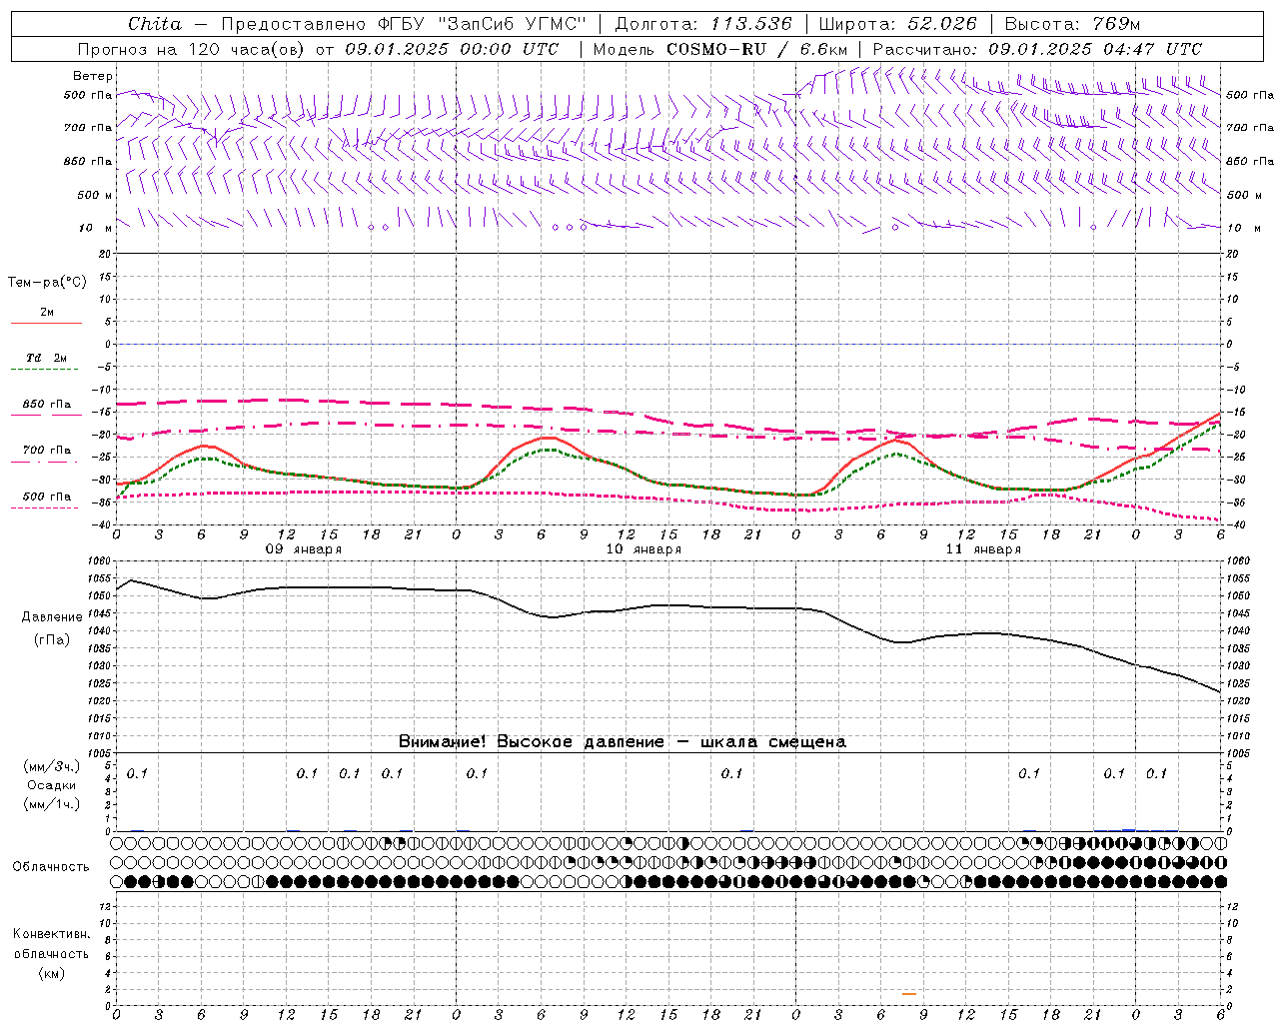Select the "Высота: 769м" elevation text
The image size is (1279, 1023).
(x=1072, y=24)
